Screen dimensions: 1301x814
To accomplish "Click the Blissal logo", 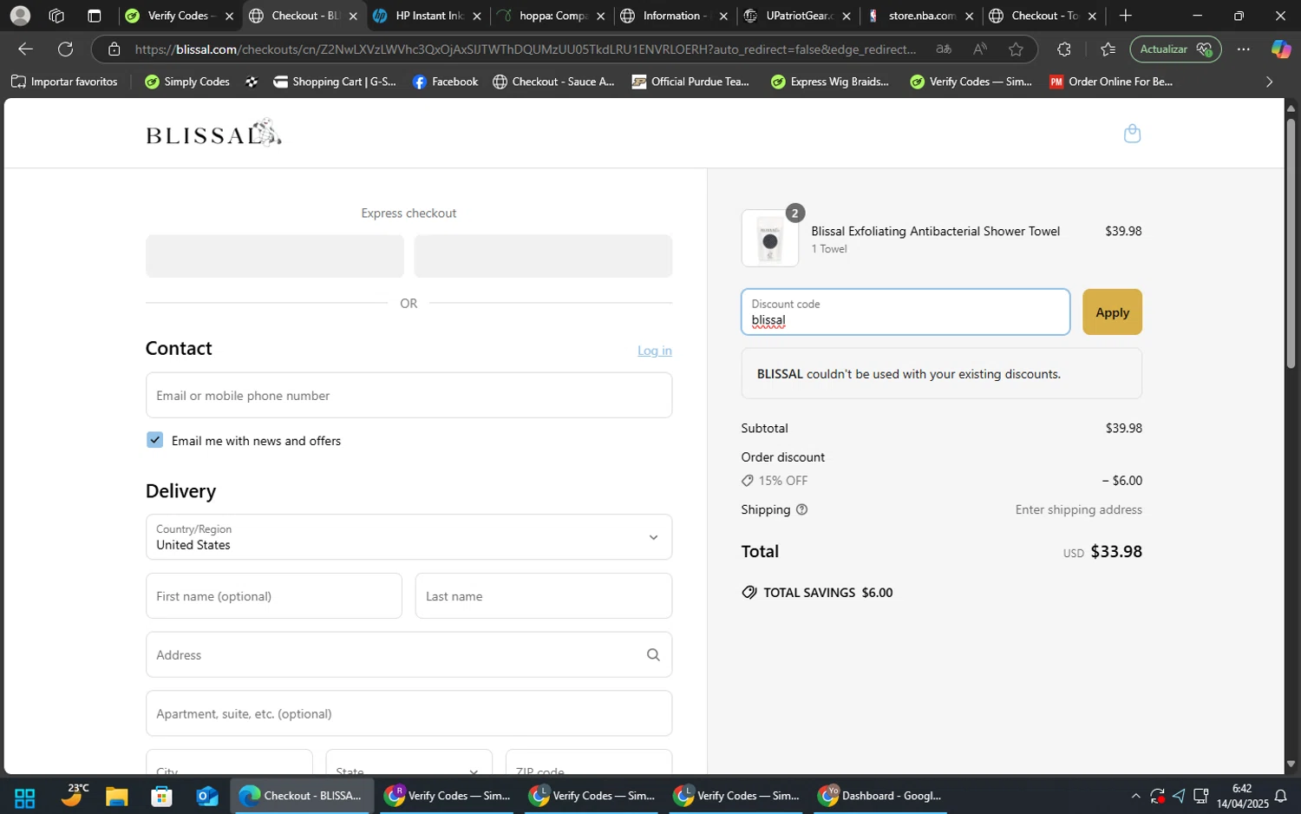I will [213, 134].
